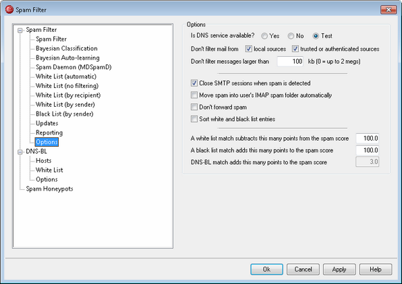The image size is (402, 284).
Task: Check Sort white and black list entries
Action: [194, 119]
